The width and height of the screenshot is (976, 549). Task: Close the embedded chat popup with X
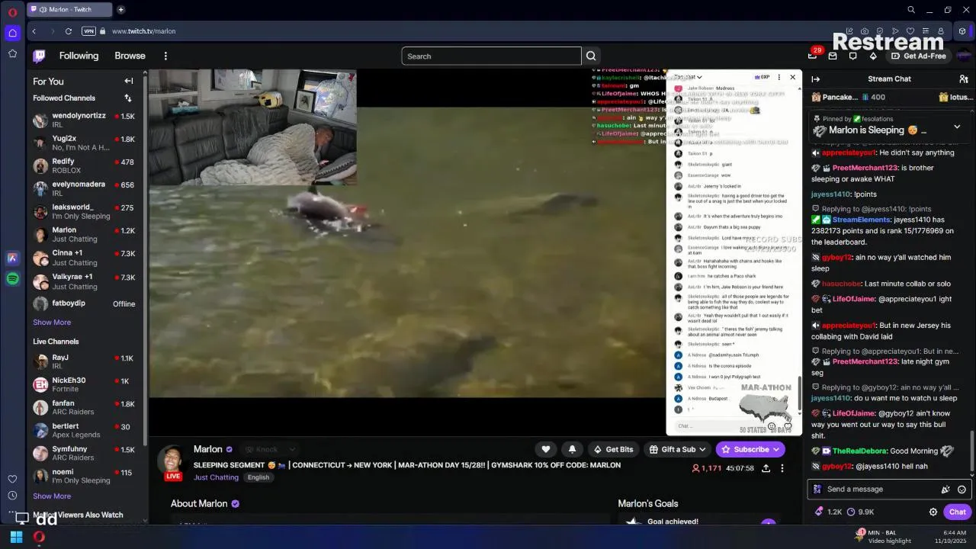point(793,77)
